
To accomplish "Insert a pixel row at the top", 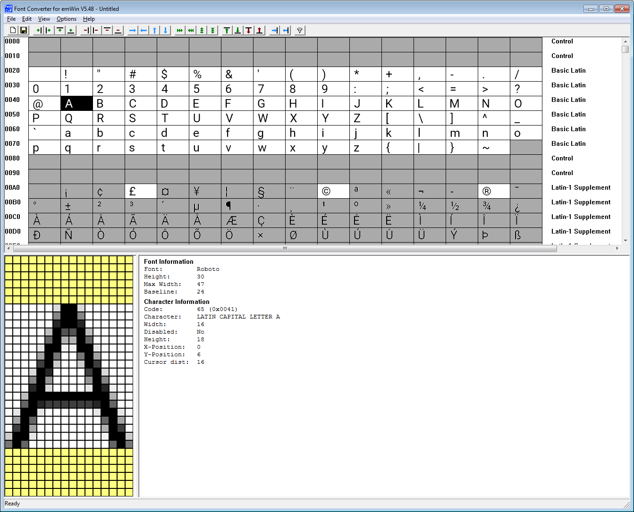I will pyautogui.click(x=60, y=30).
